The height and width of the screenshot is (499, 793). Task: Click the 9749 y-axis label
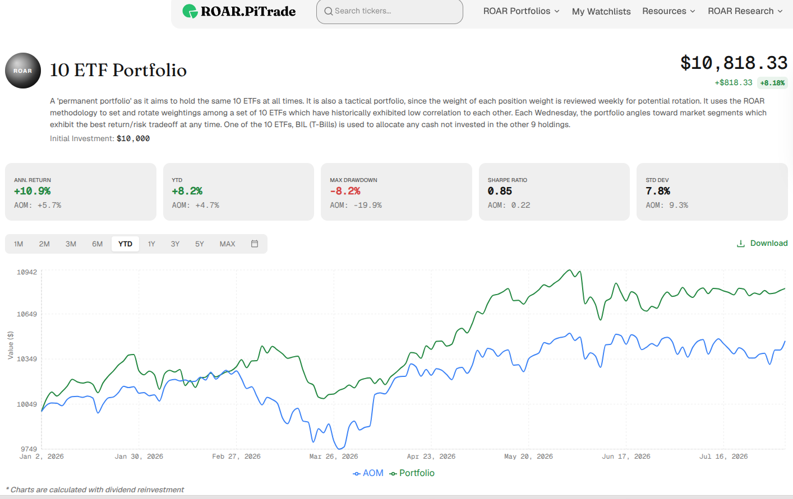(x=29, y=449)
